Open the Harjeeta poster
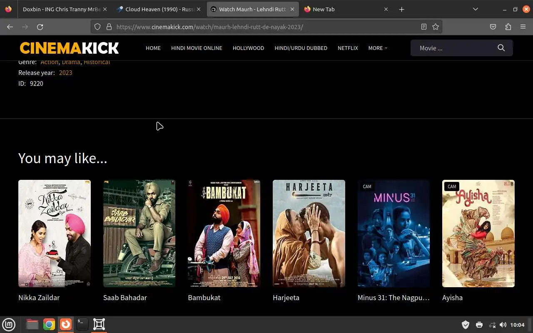This screenshot has width=533, height=333. pyautogui.click(x=309, y=234)
